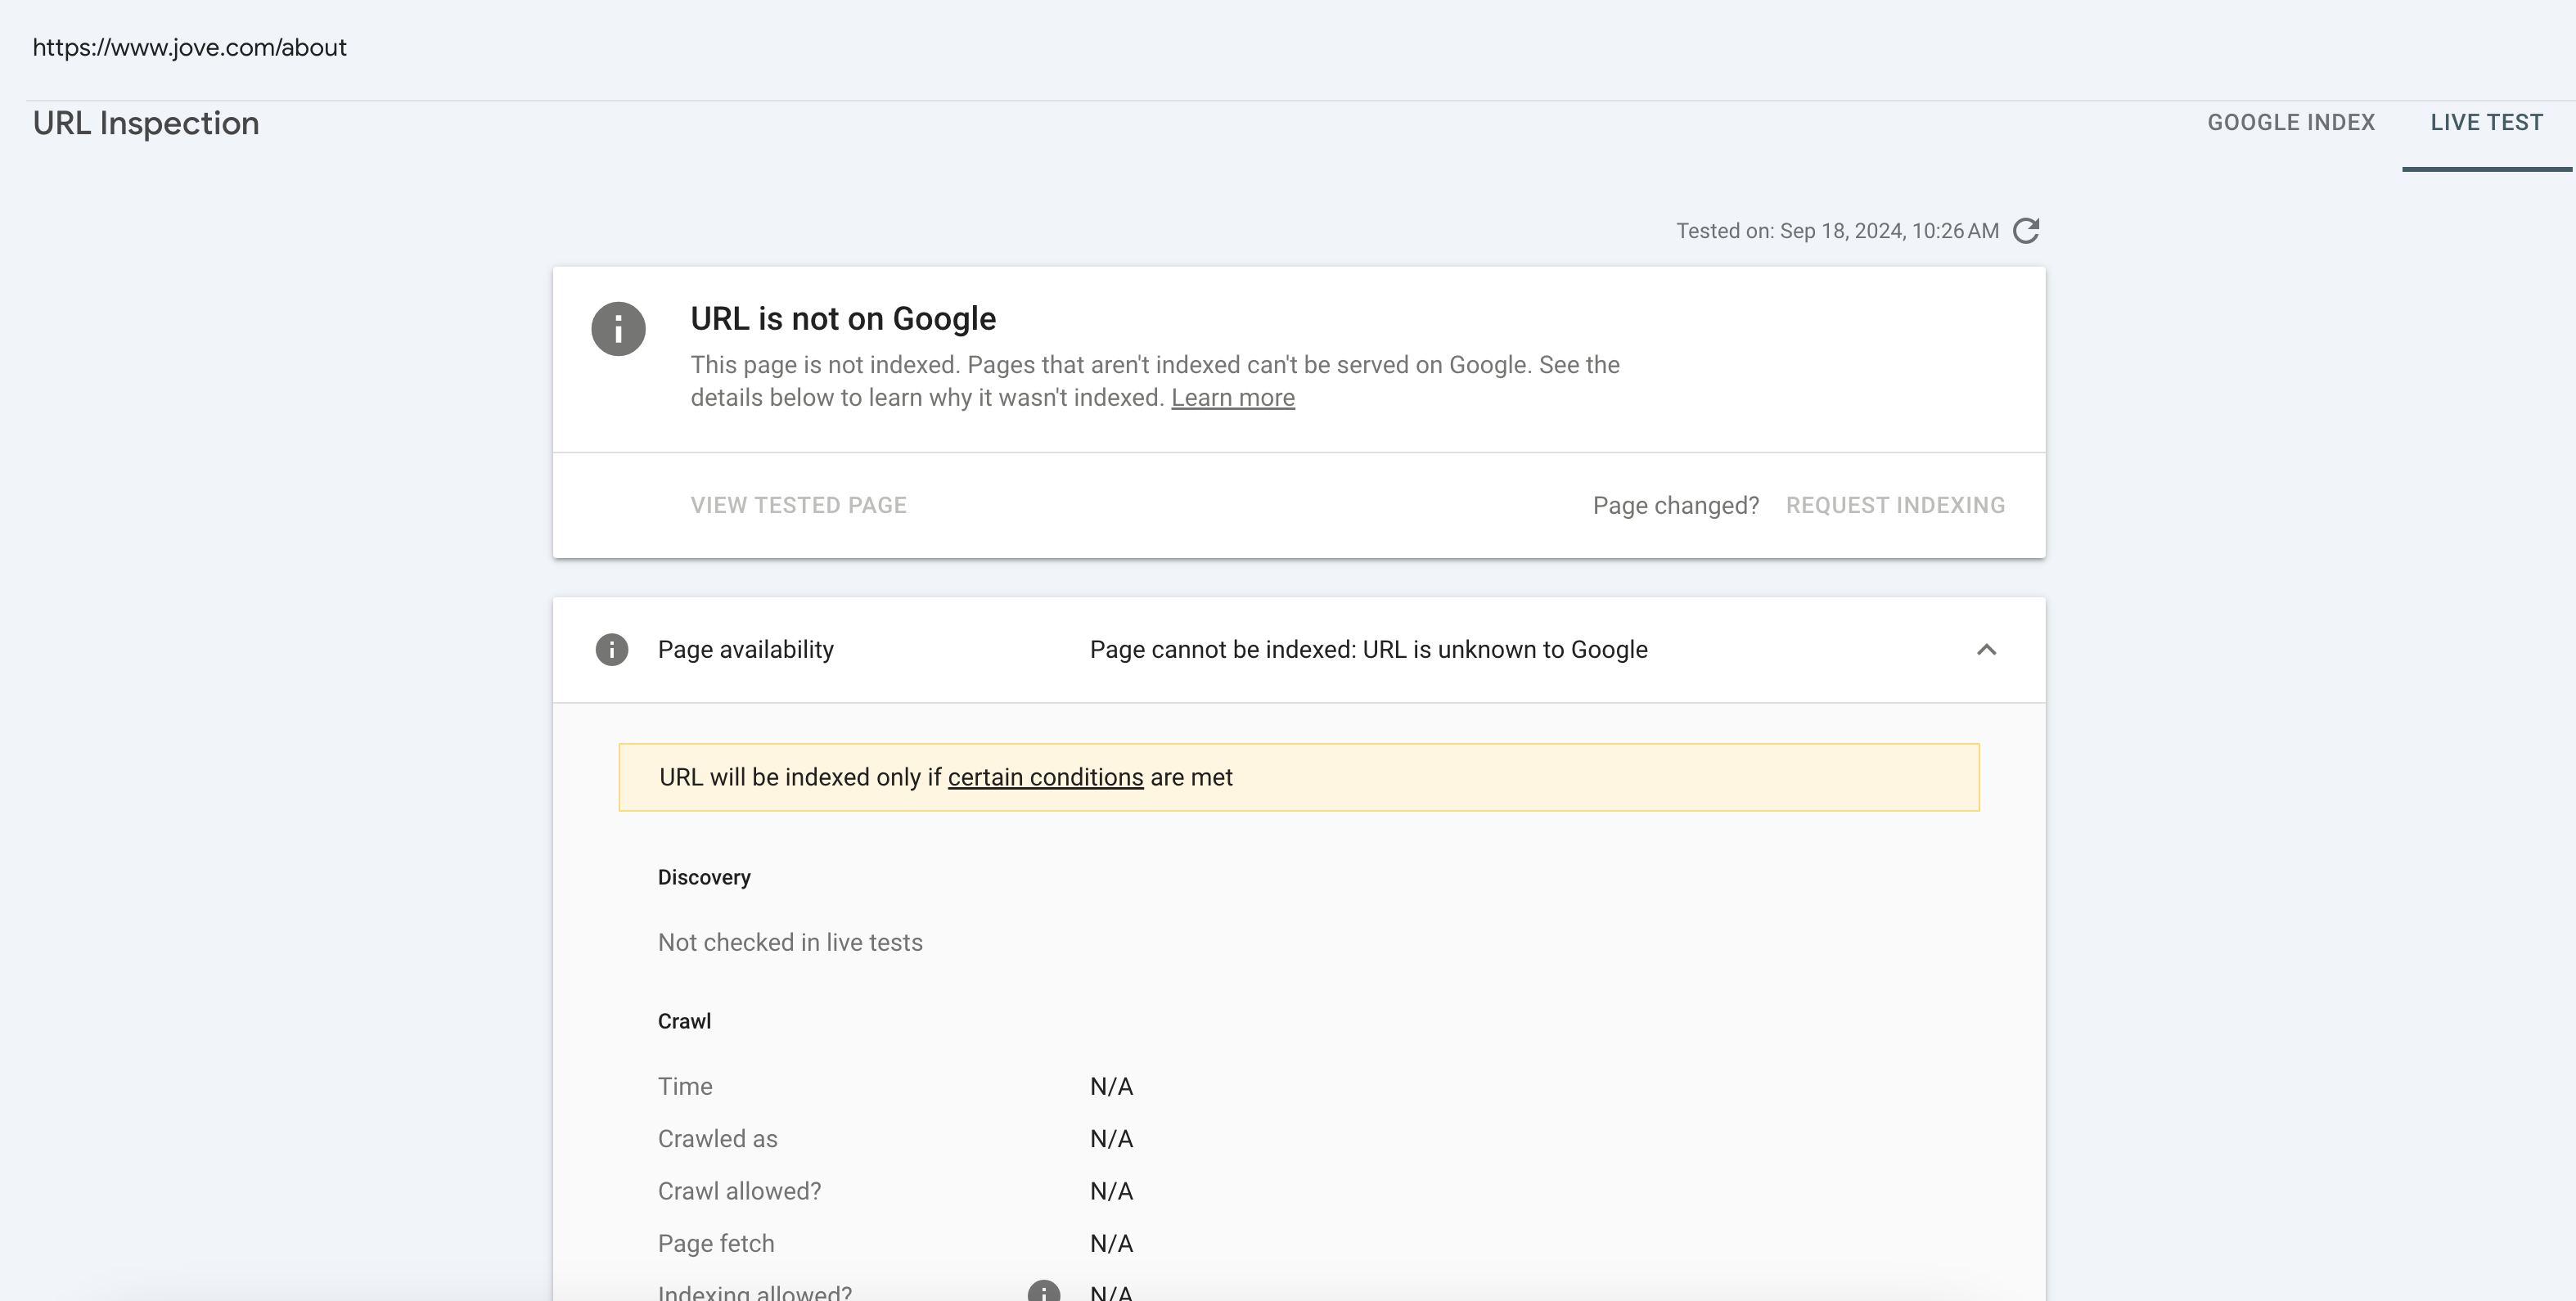Screen dimensions: 2576x1301
Task: Click the Discovery section heading
Action: click(704, 877)
